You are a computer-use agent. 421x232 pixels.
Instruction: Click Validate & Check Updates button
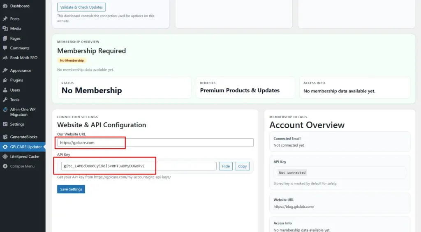(81, 7)
